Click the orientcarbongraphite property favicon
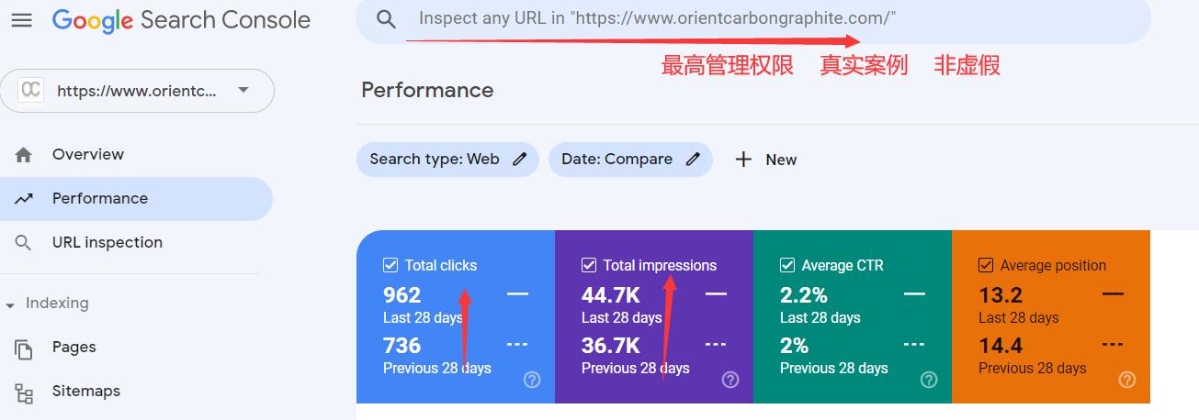 (x=31, y=90)
